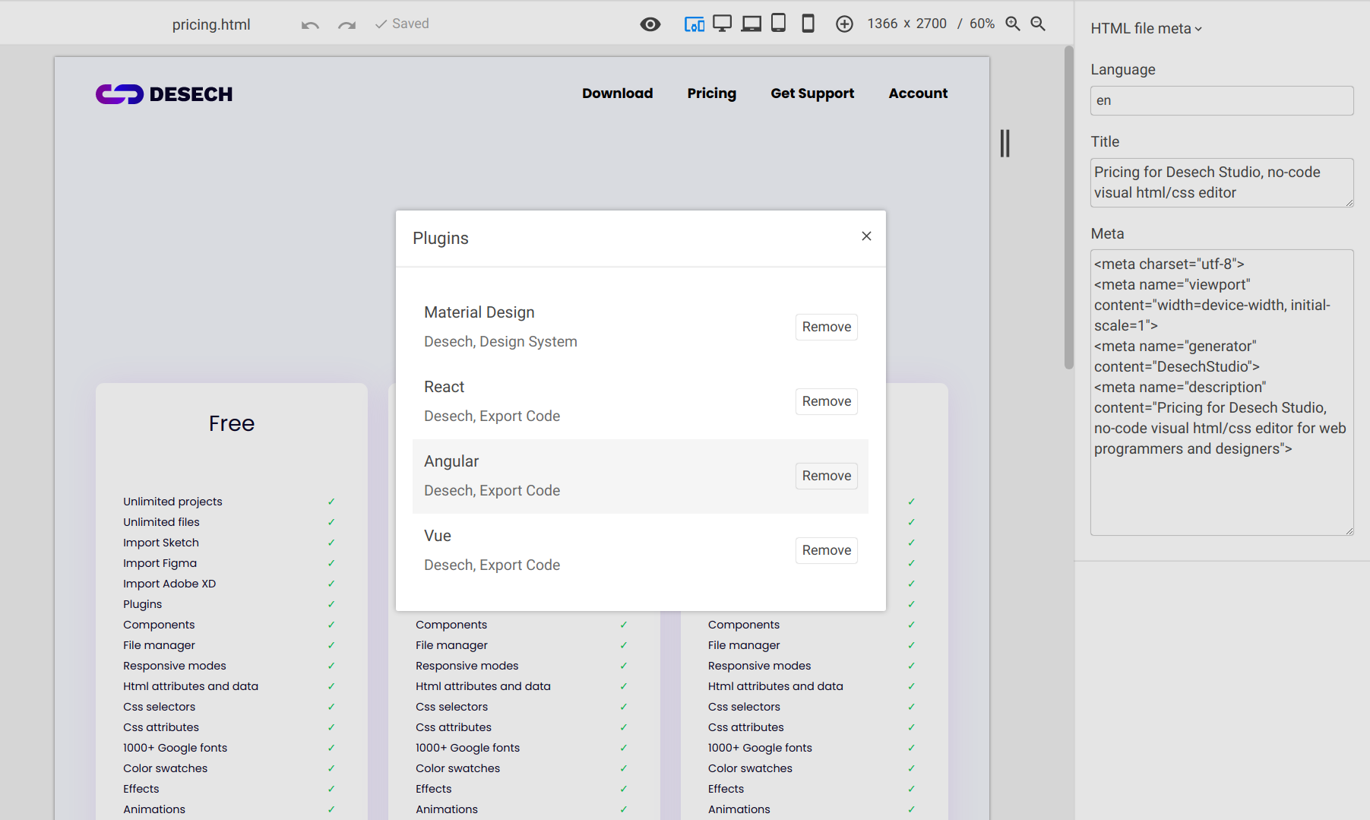The image size is (1370, 820).
Task: Remove the Vue plugin
Action: [827, 550]
